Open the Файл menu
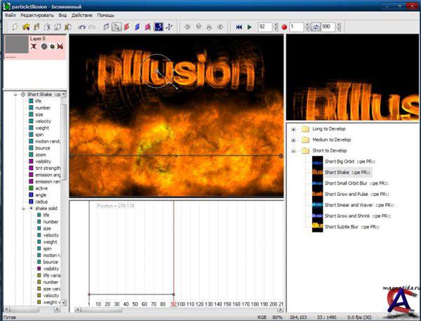This screenshot has width=421, height=321. pyautogui.click(x=11, y=14)
